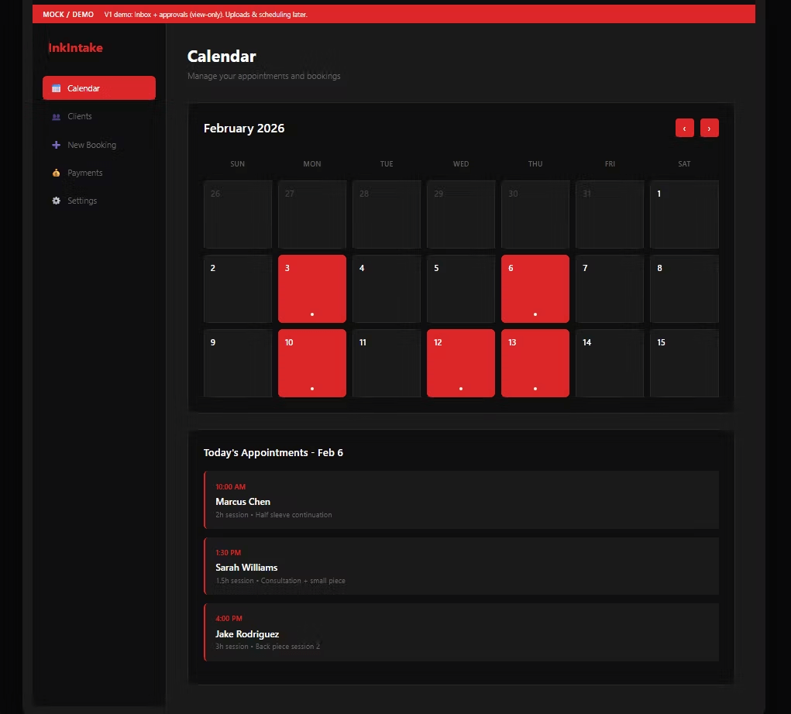
Task: Go to the previous month
Action: pos(684,128)
